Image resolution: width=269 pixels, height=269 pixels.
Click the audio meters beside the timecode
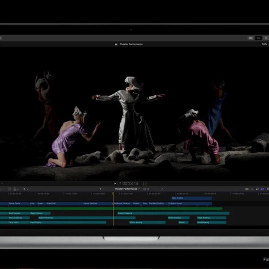pyautogui.click(x=145, y=183)
